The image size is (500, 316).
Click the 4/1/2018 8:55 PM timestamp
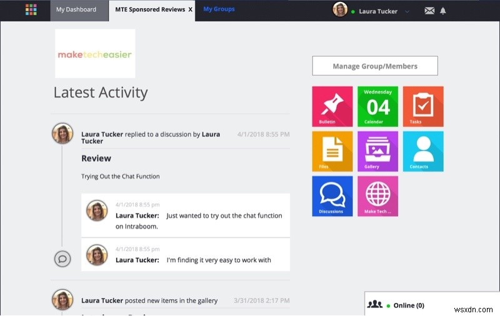pos(263,134)
